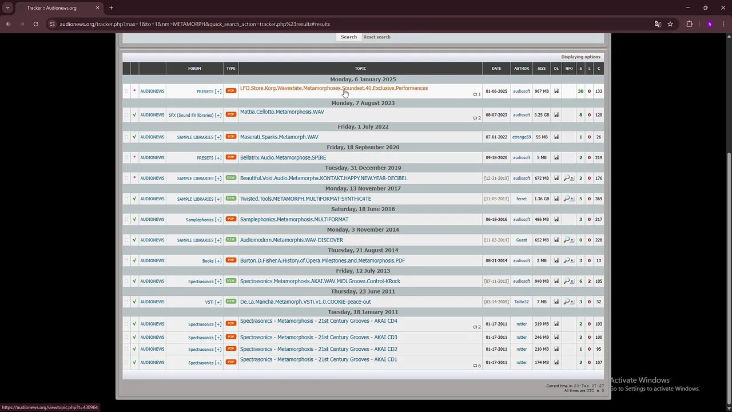Download icon for AKAI CD4 row
Viewport: 732px width, 412px height.
click(x=556, y=324)
